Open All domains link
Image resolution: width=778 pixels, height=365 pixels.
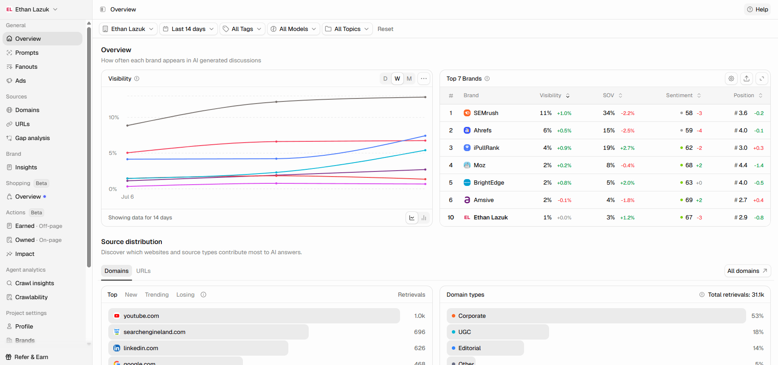click(747, 271)
